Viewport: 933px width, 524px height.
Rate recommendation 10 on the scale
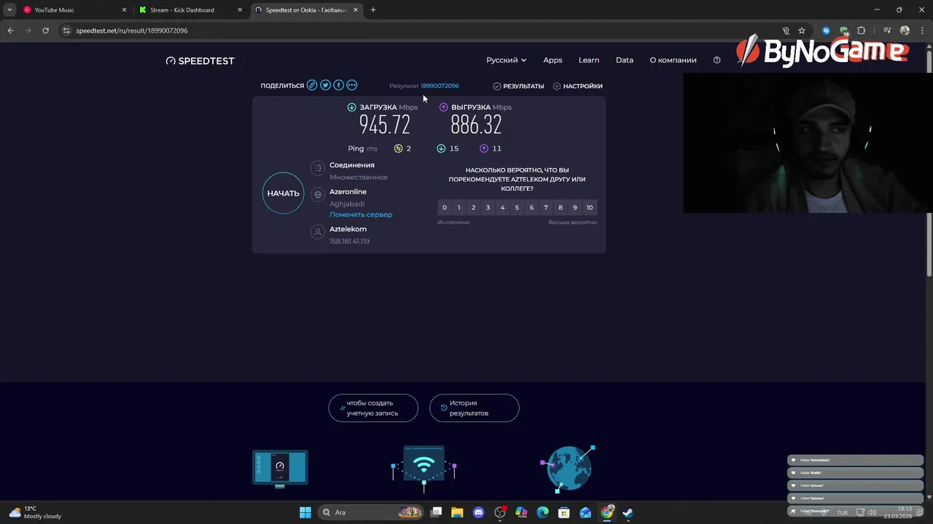click(590, 207)
